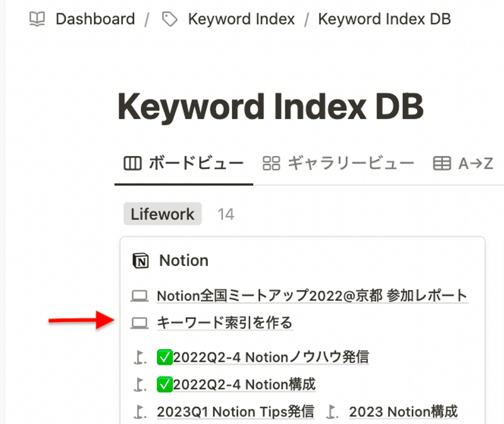Click the laptop icon beside キーワード索引を作る
This screenshot has height=424, width=504.
coord(139,323)
